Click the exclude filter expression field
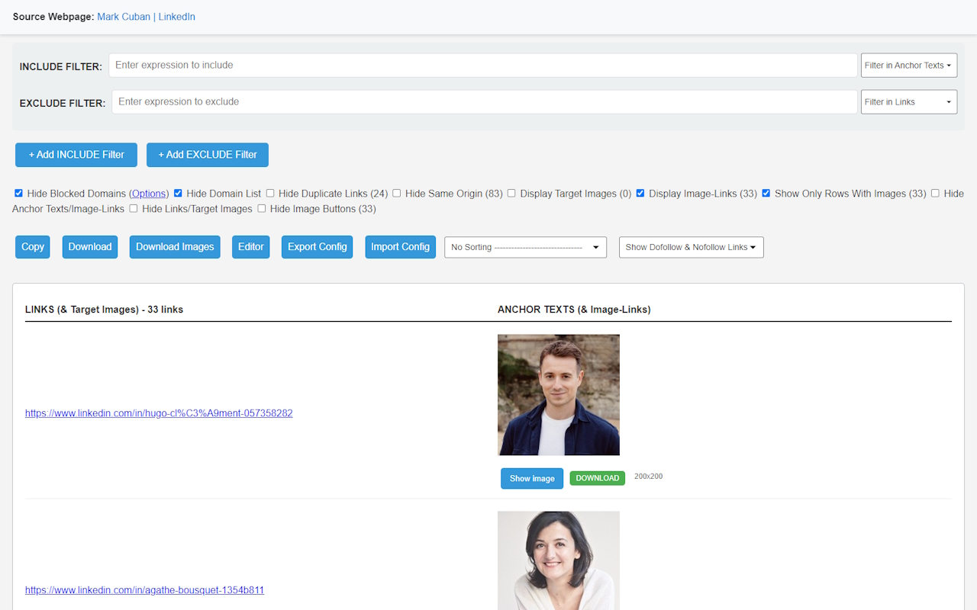 (485, 101)
